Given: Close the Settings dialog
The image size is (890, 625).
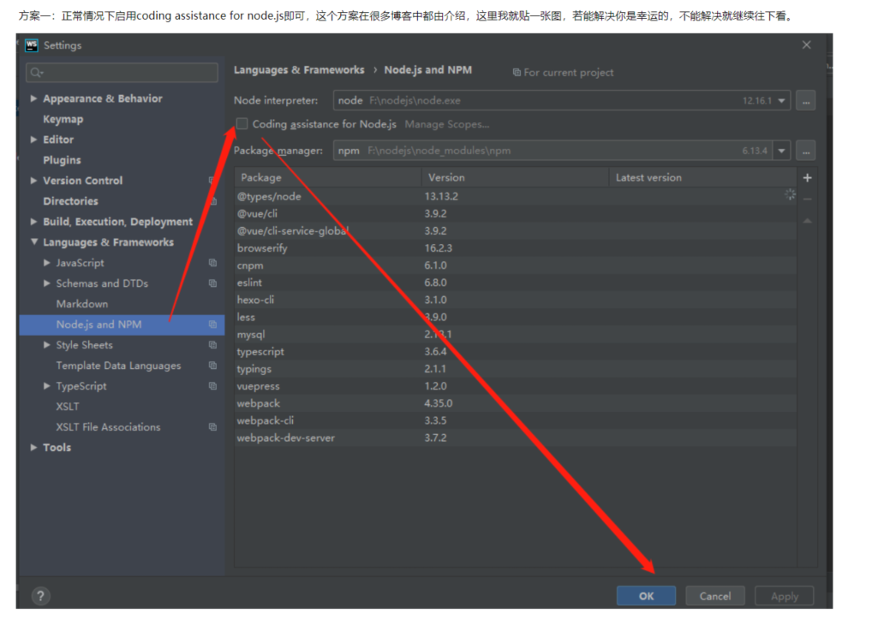Looking at the screenshot, I should click(807, 45).
